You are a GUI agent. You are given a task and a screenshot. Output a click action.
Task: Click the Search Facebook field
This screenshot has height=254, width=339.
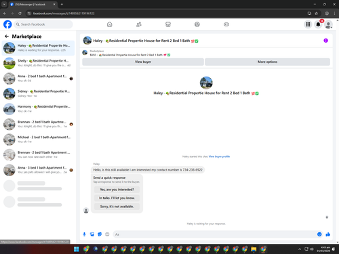[43, 24]
